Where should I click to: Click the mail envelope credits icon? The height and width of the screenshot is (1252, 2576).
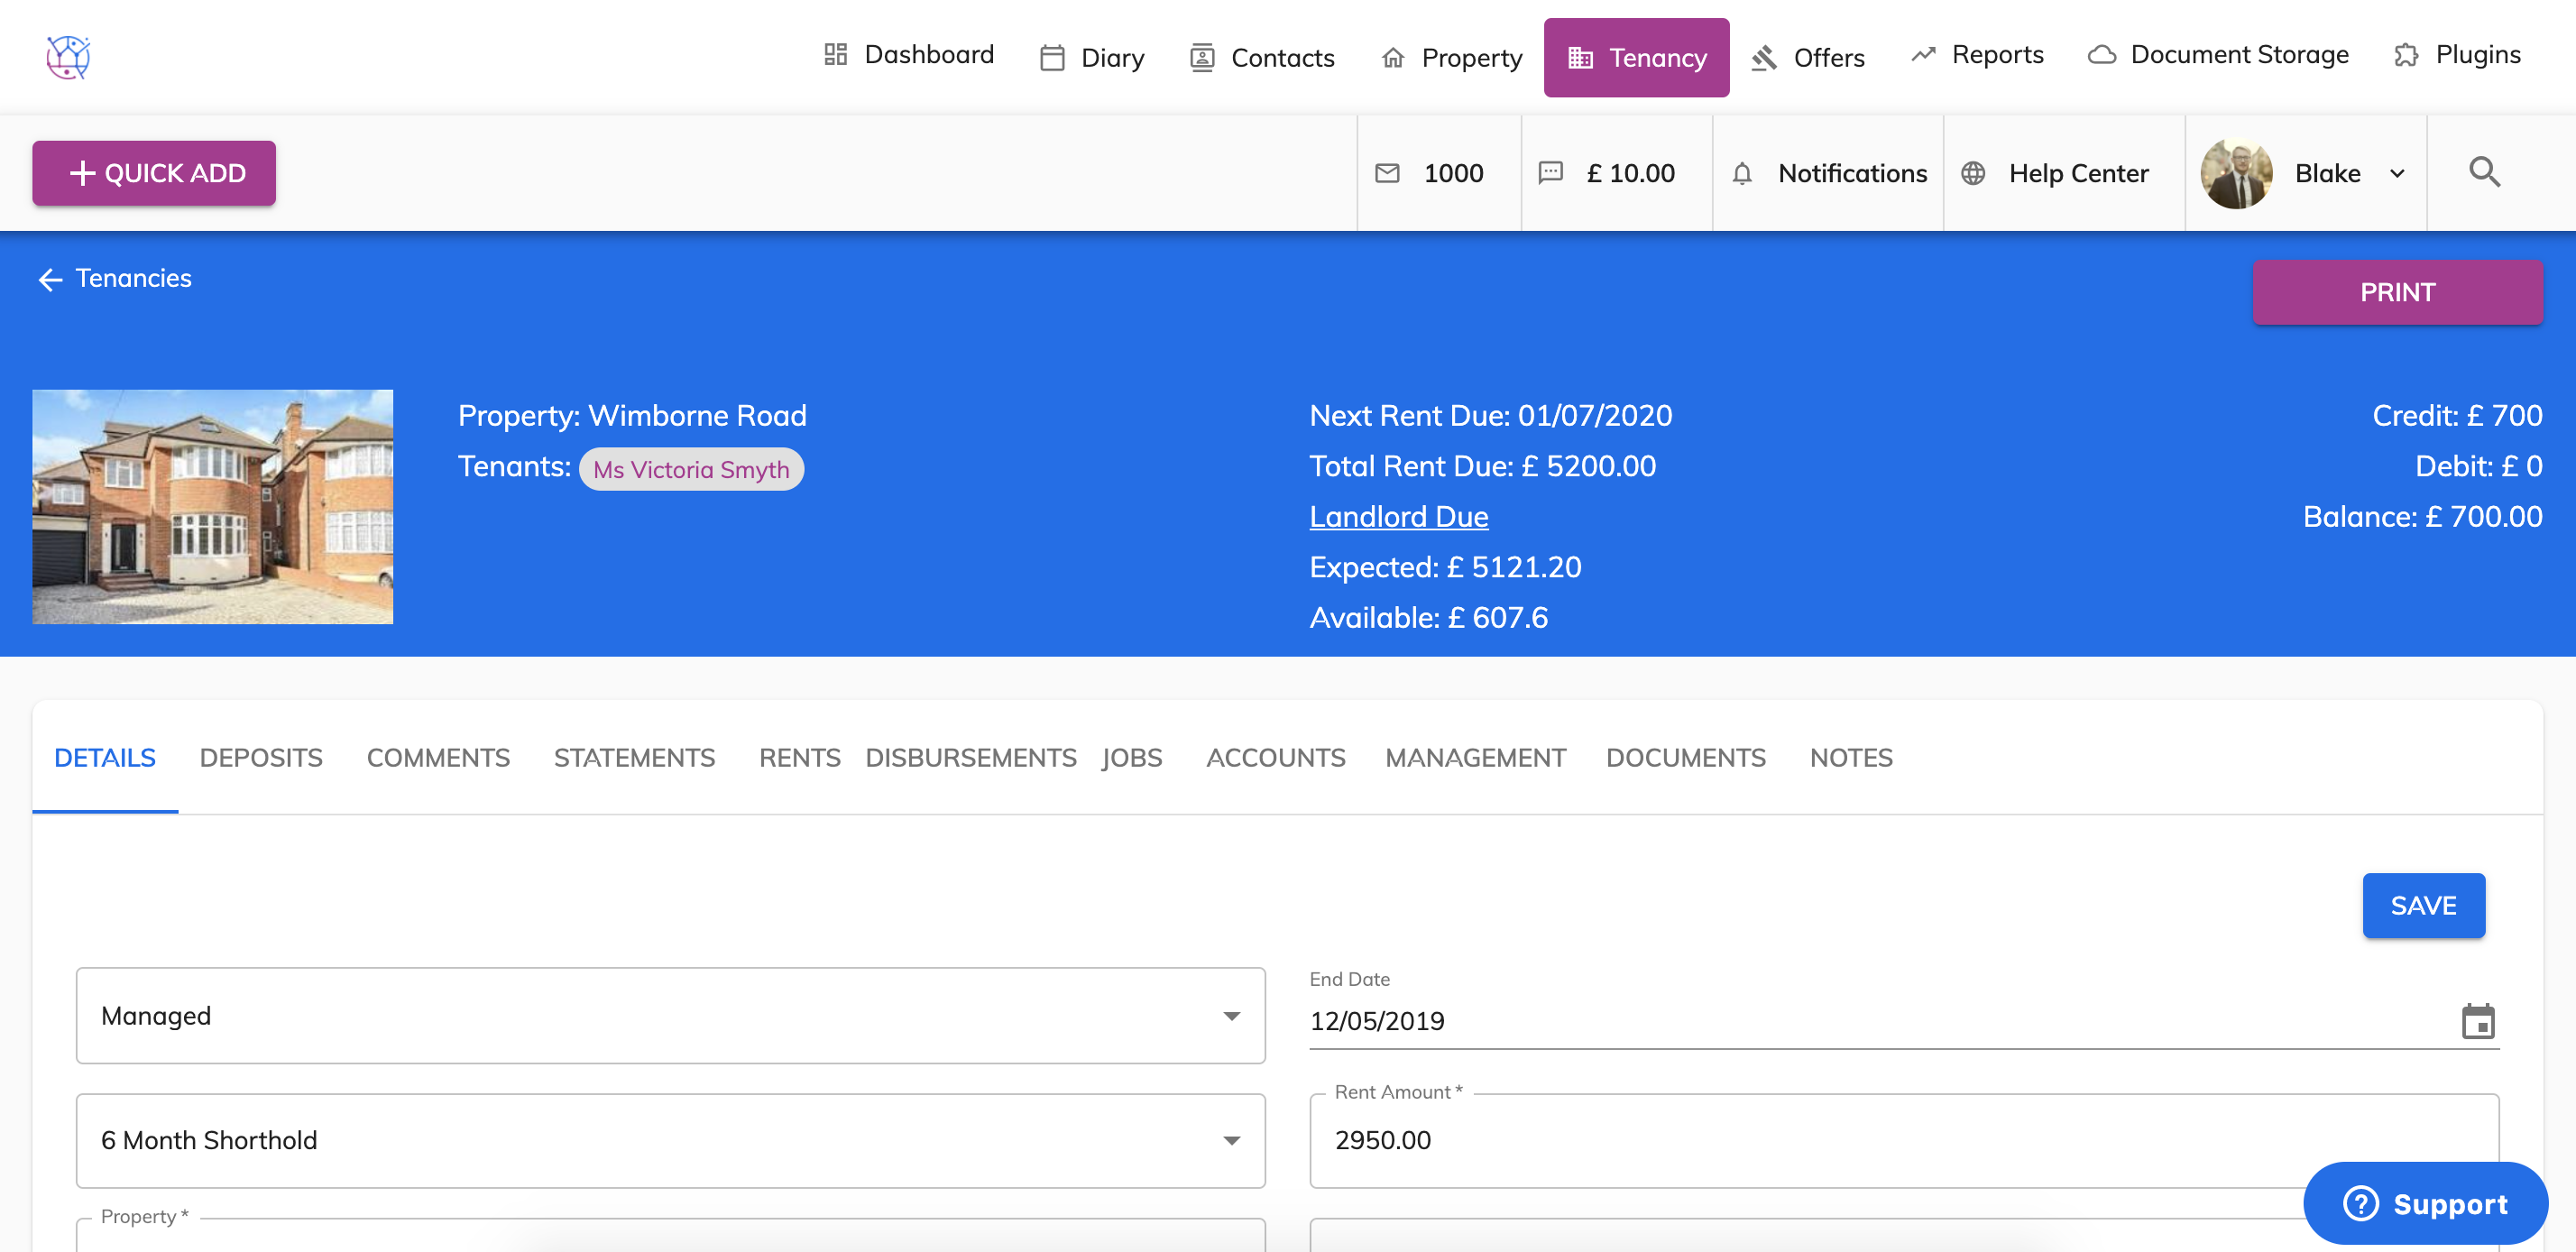click(1387, 173)
